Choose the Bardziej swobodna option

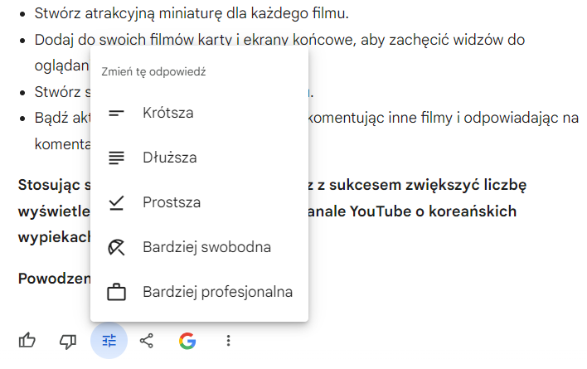[199, 247]
